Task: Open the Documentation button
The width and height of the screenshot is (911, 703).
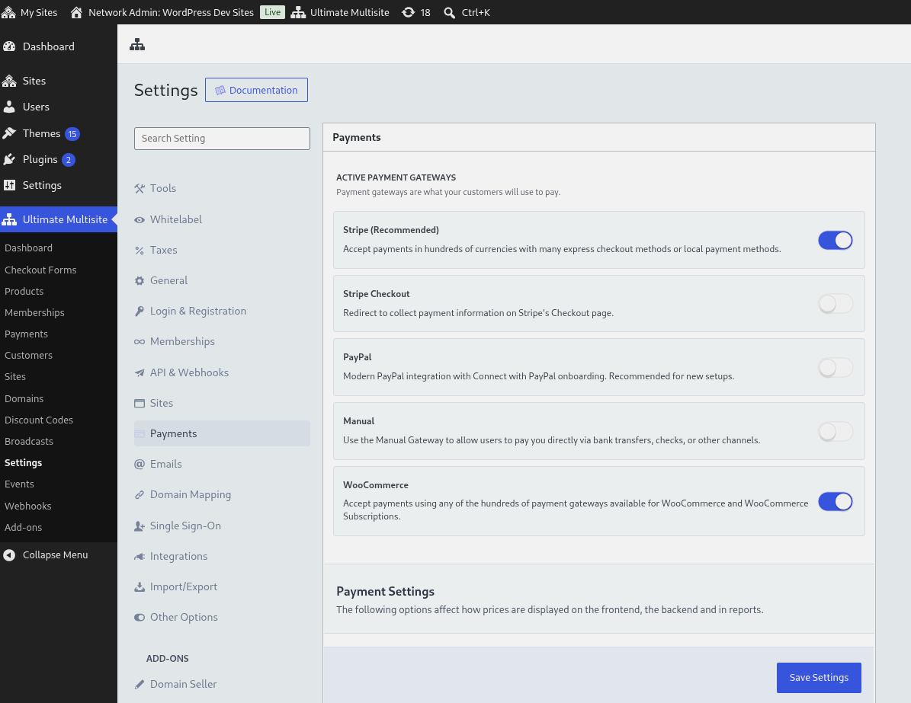Action: 256,90
